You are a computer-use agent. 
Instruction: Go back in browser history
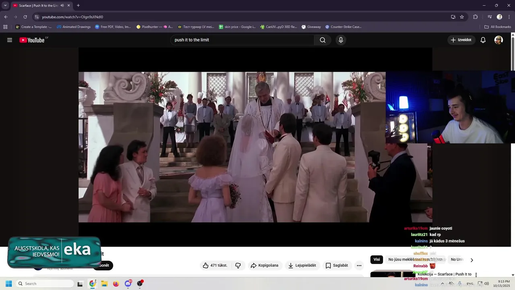[x=6, y=17]
